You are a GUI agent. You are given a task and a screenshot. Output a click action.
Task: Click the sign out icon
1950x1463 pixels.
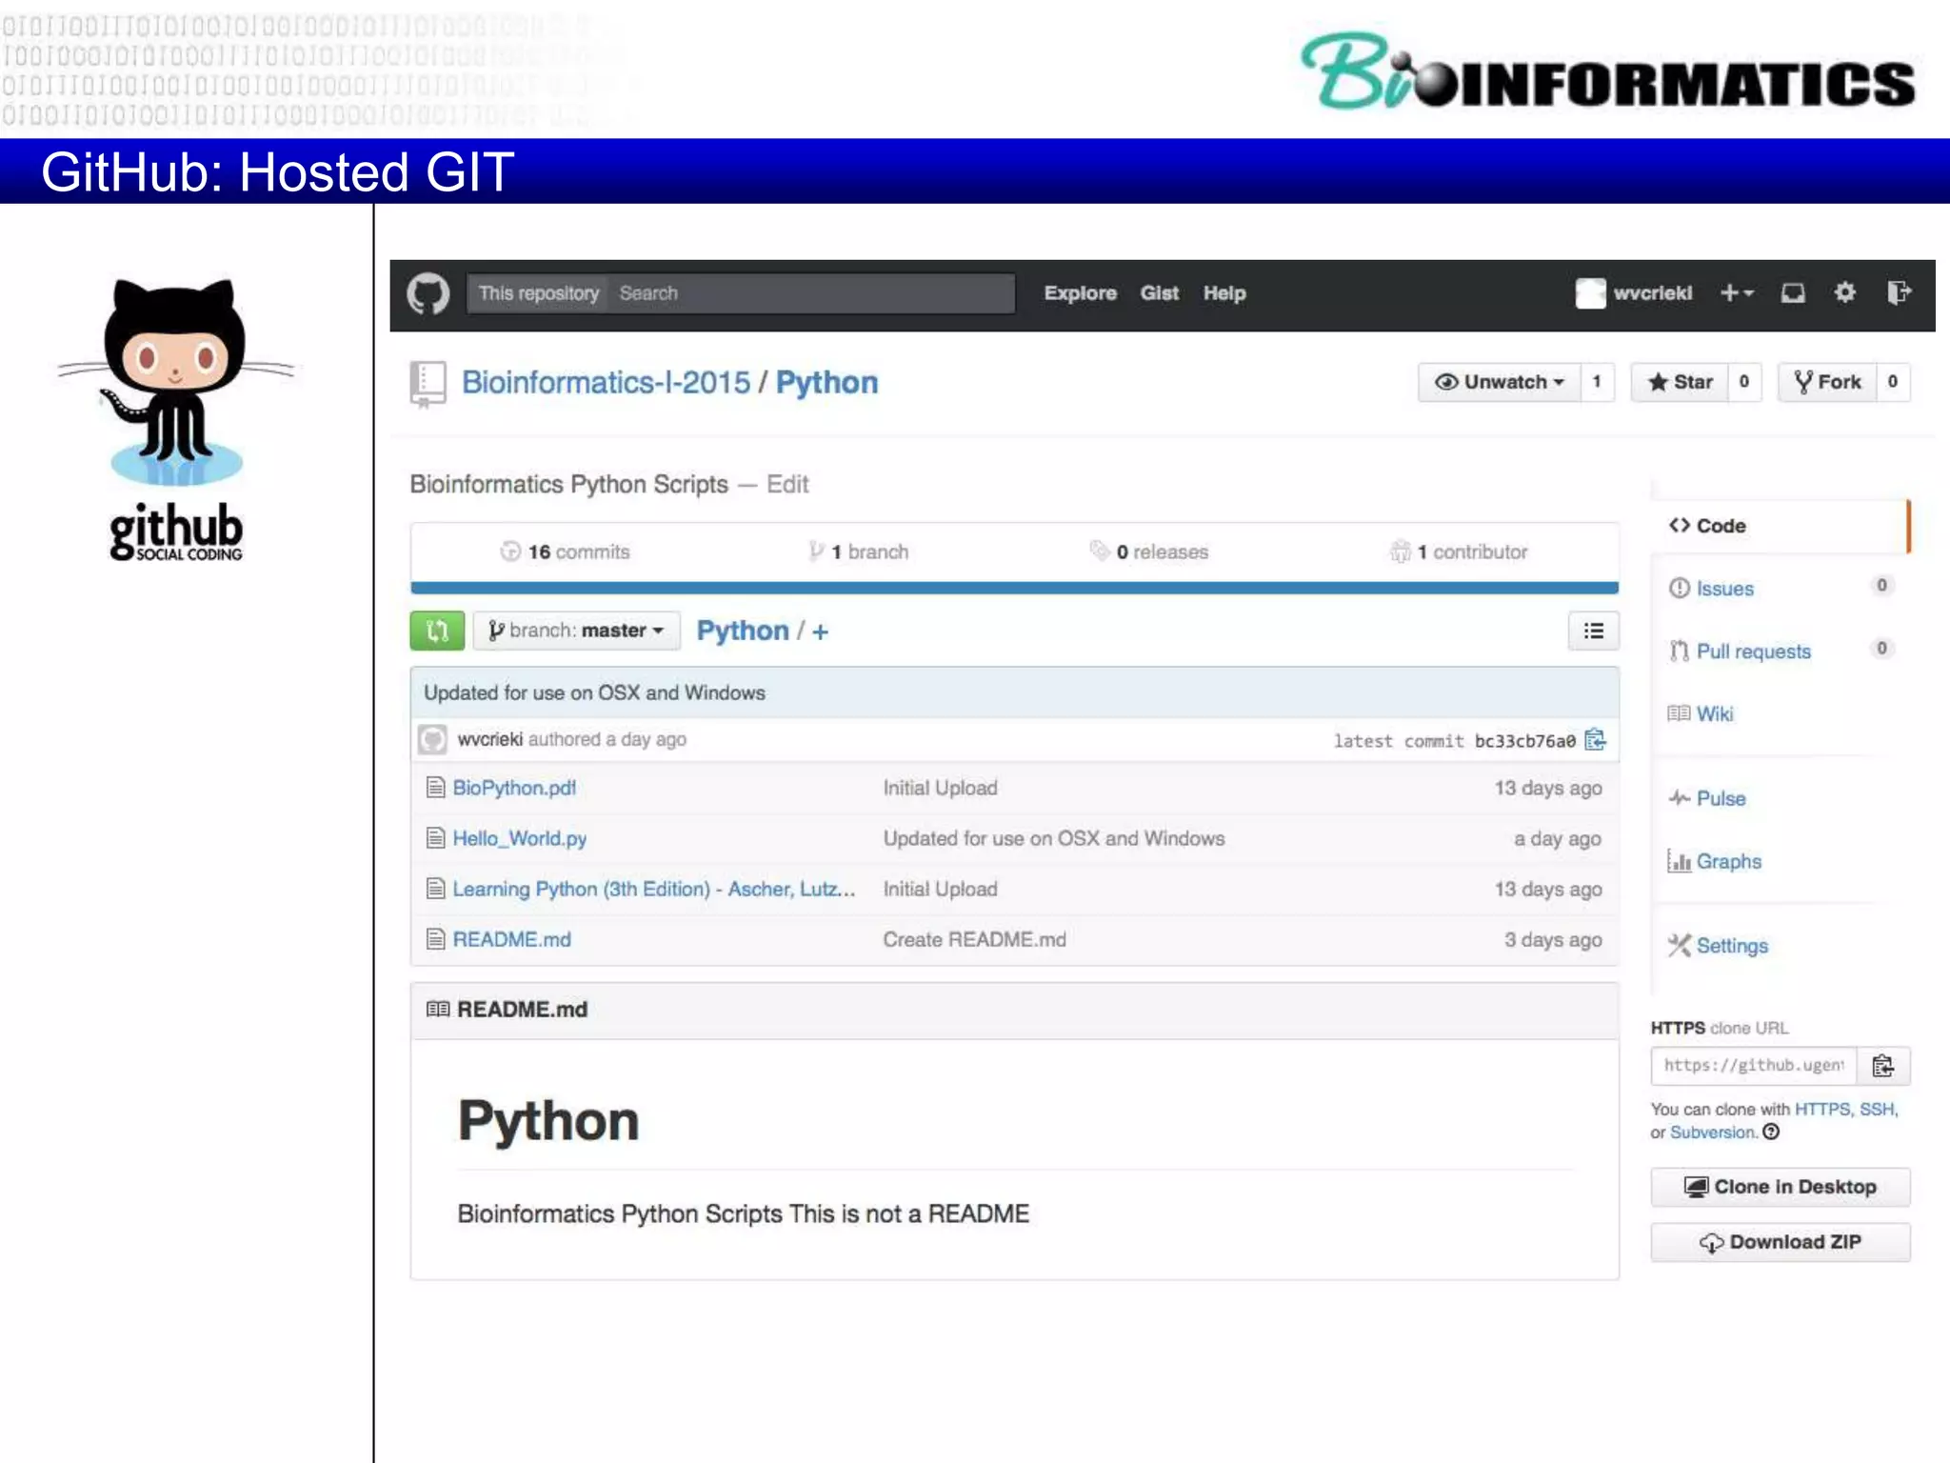(x=1899, y=292)
